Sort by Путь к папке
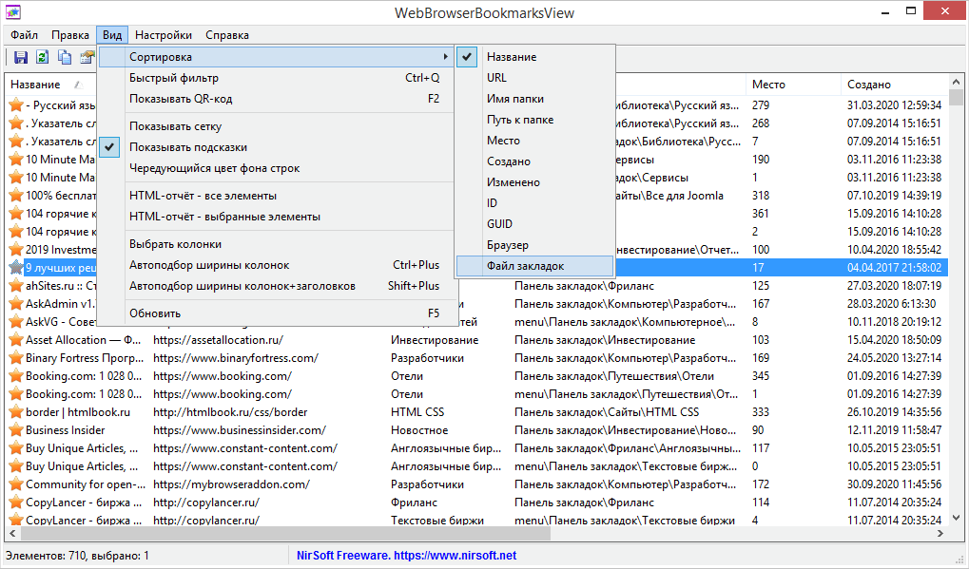This screenshot has height=569, width=969. 535,120
